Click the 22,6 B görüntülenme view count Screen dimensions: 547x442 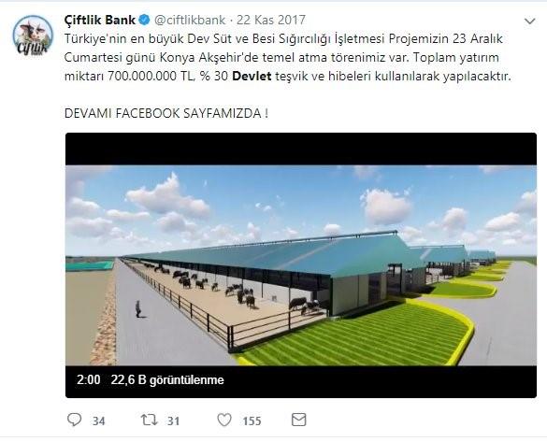coord(167,379)
